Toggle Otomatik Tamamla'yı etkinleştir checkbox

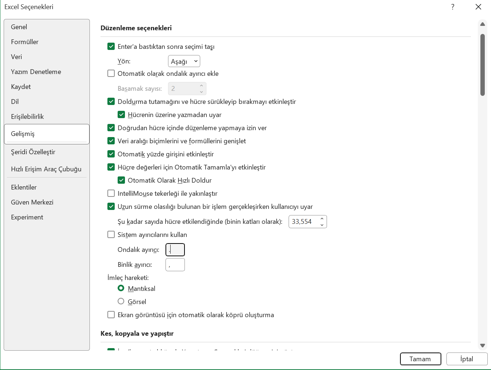[x=111, y=167]
